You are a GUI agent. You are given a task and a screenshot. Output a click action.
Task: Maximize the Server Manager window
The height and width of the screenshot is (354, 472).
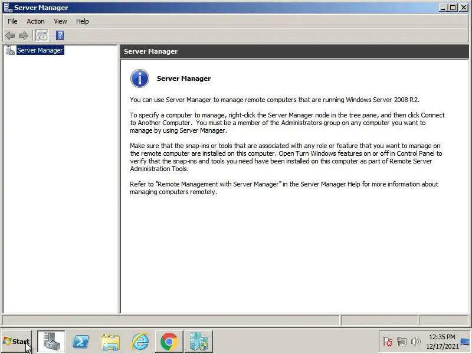[453, 8]
